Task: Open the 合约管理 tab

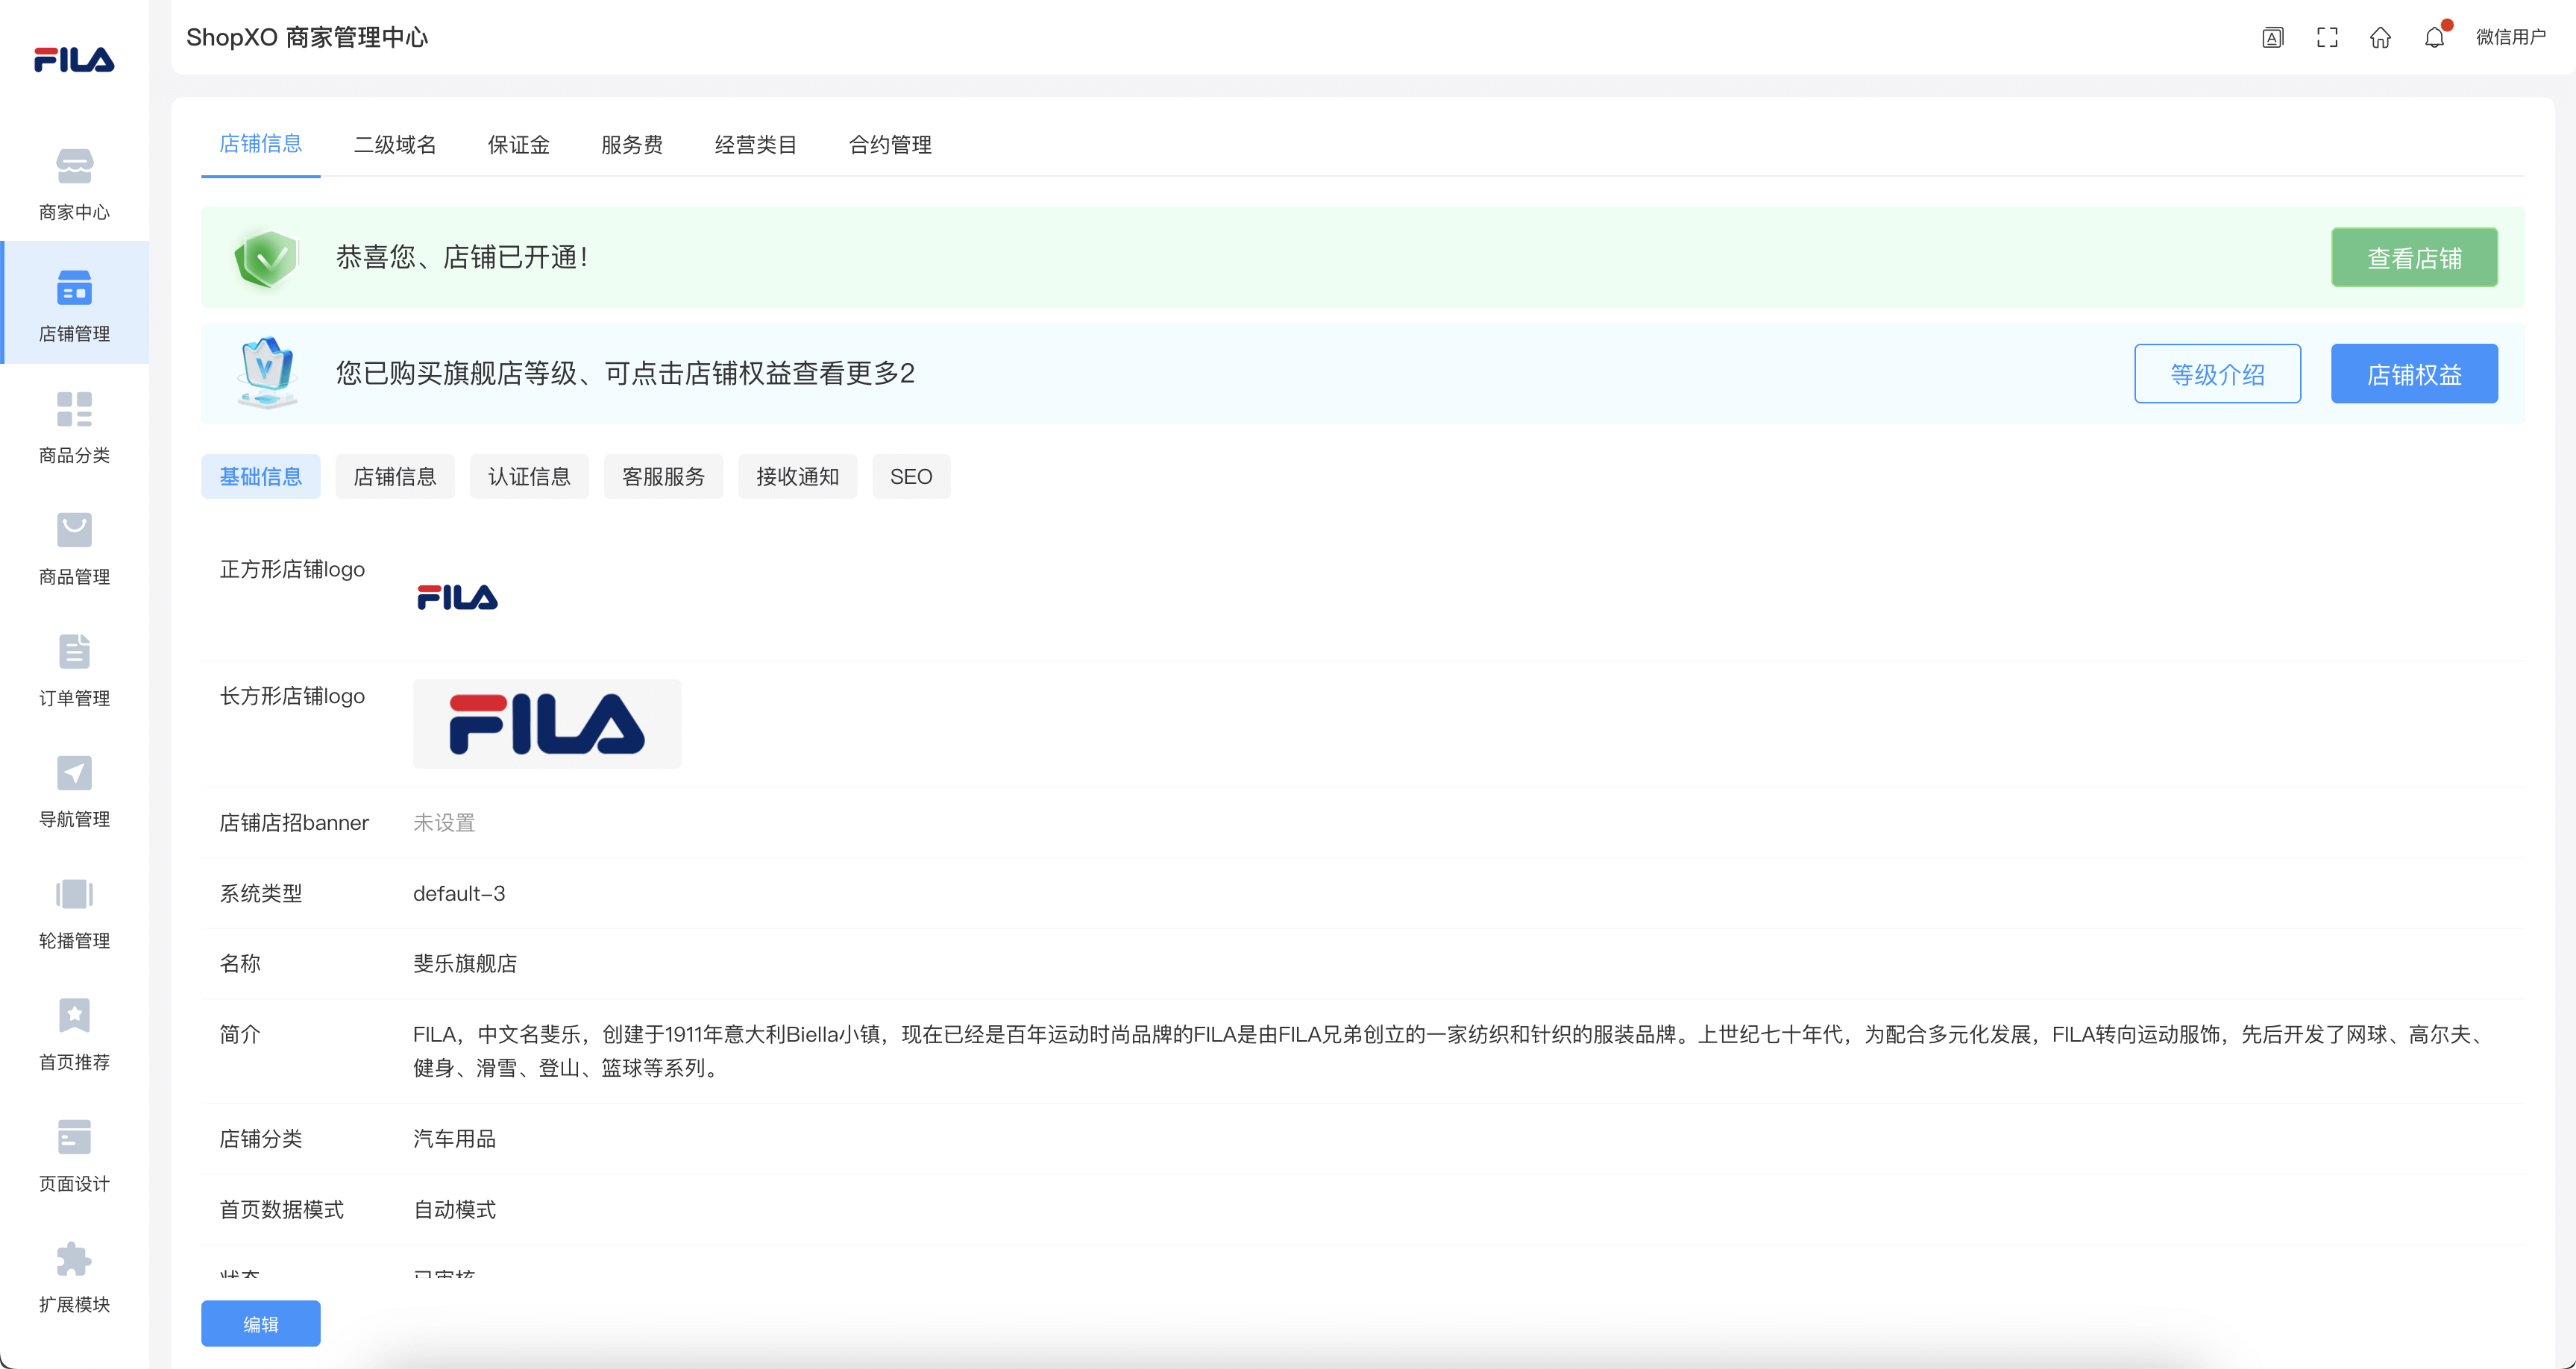Action: (x=890, y=145)
